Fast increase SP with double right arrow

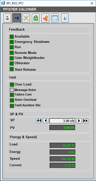click(x=86, y=121)
